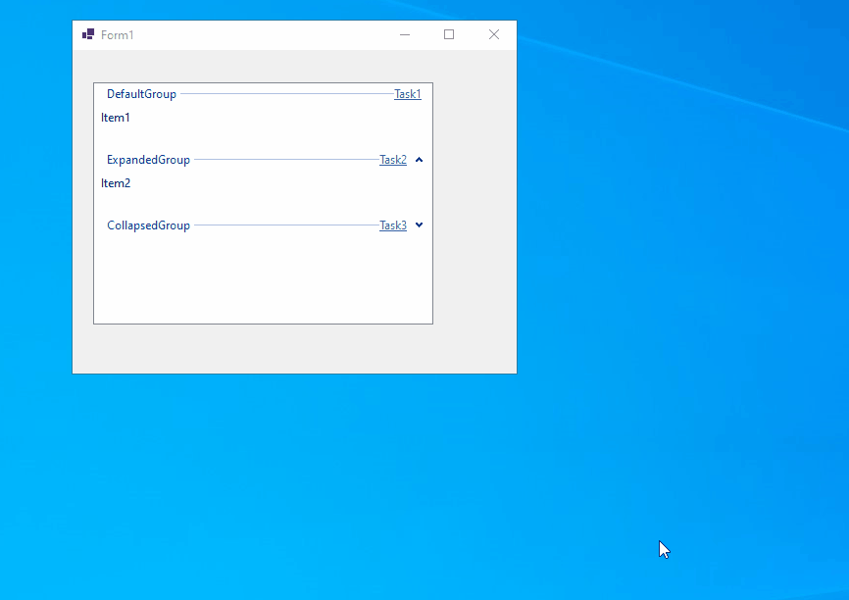Screen dimensions: 849x600
Task: Click the CollapsedGroup header label
Action: tap(148, 225)
